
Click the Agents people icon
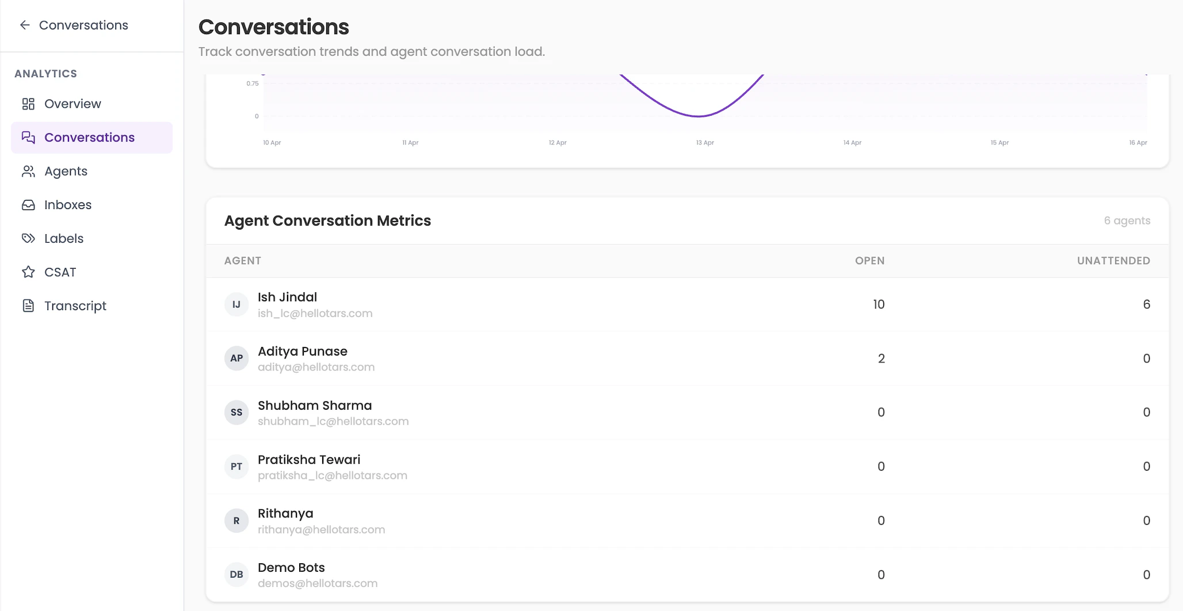point(28,171)
